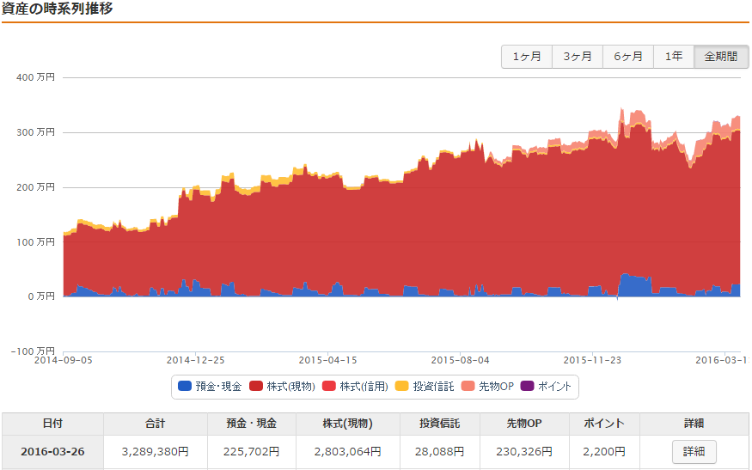Click the 日付 column header

point(52,424)
